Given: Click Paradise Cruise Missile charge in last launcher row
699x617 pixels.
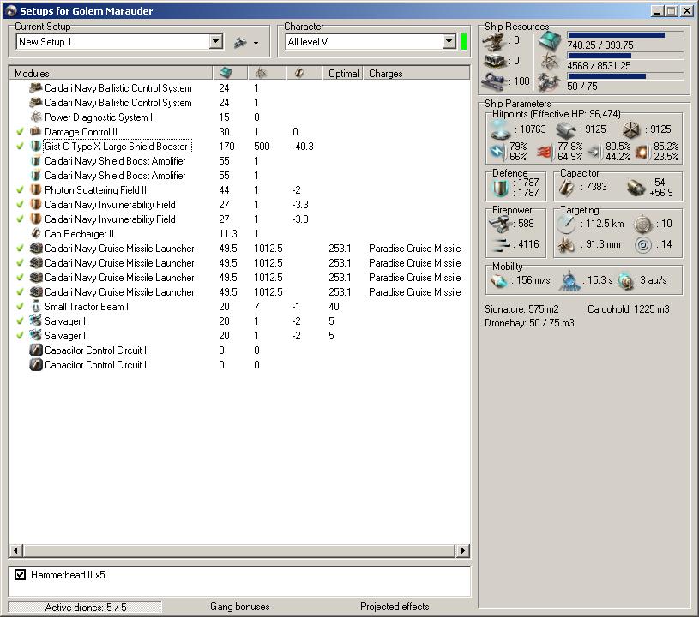Looking at the screenshot, I should pyautogui.click(x=415, y=292).
